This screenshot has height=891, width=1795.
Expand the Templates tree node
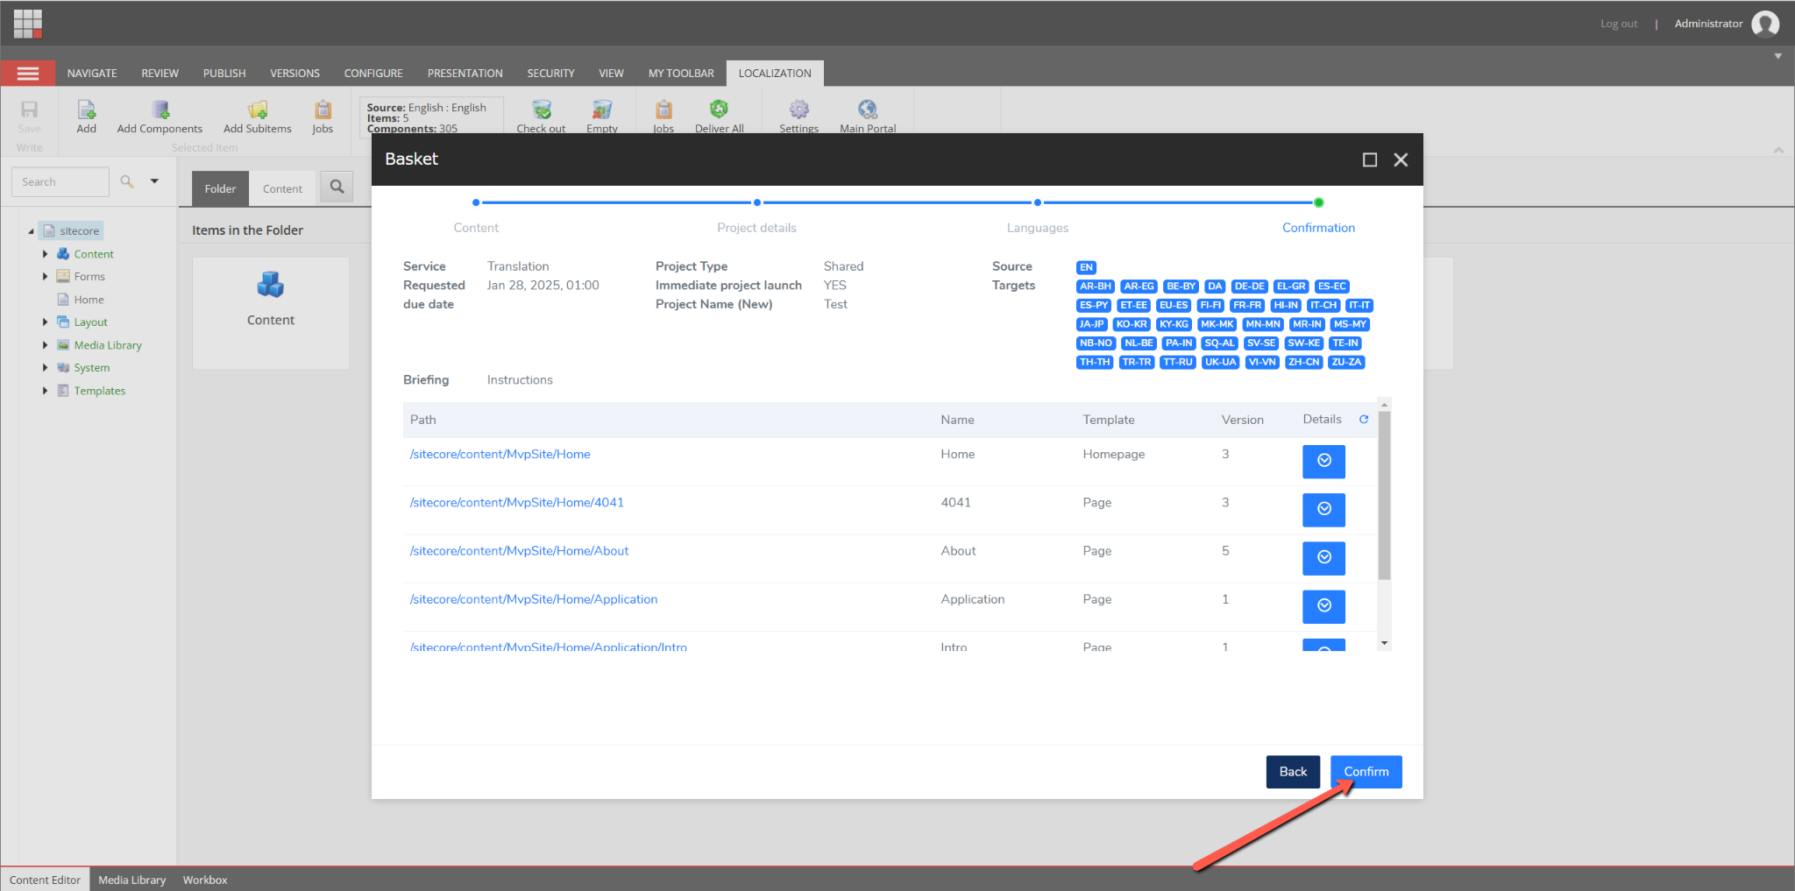pos(46,391)
